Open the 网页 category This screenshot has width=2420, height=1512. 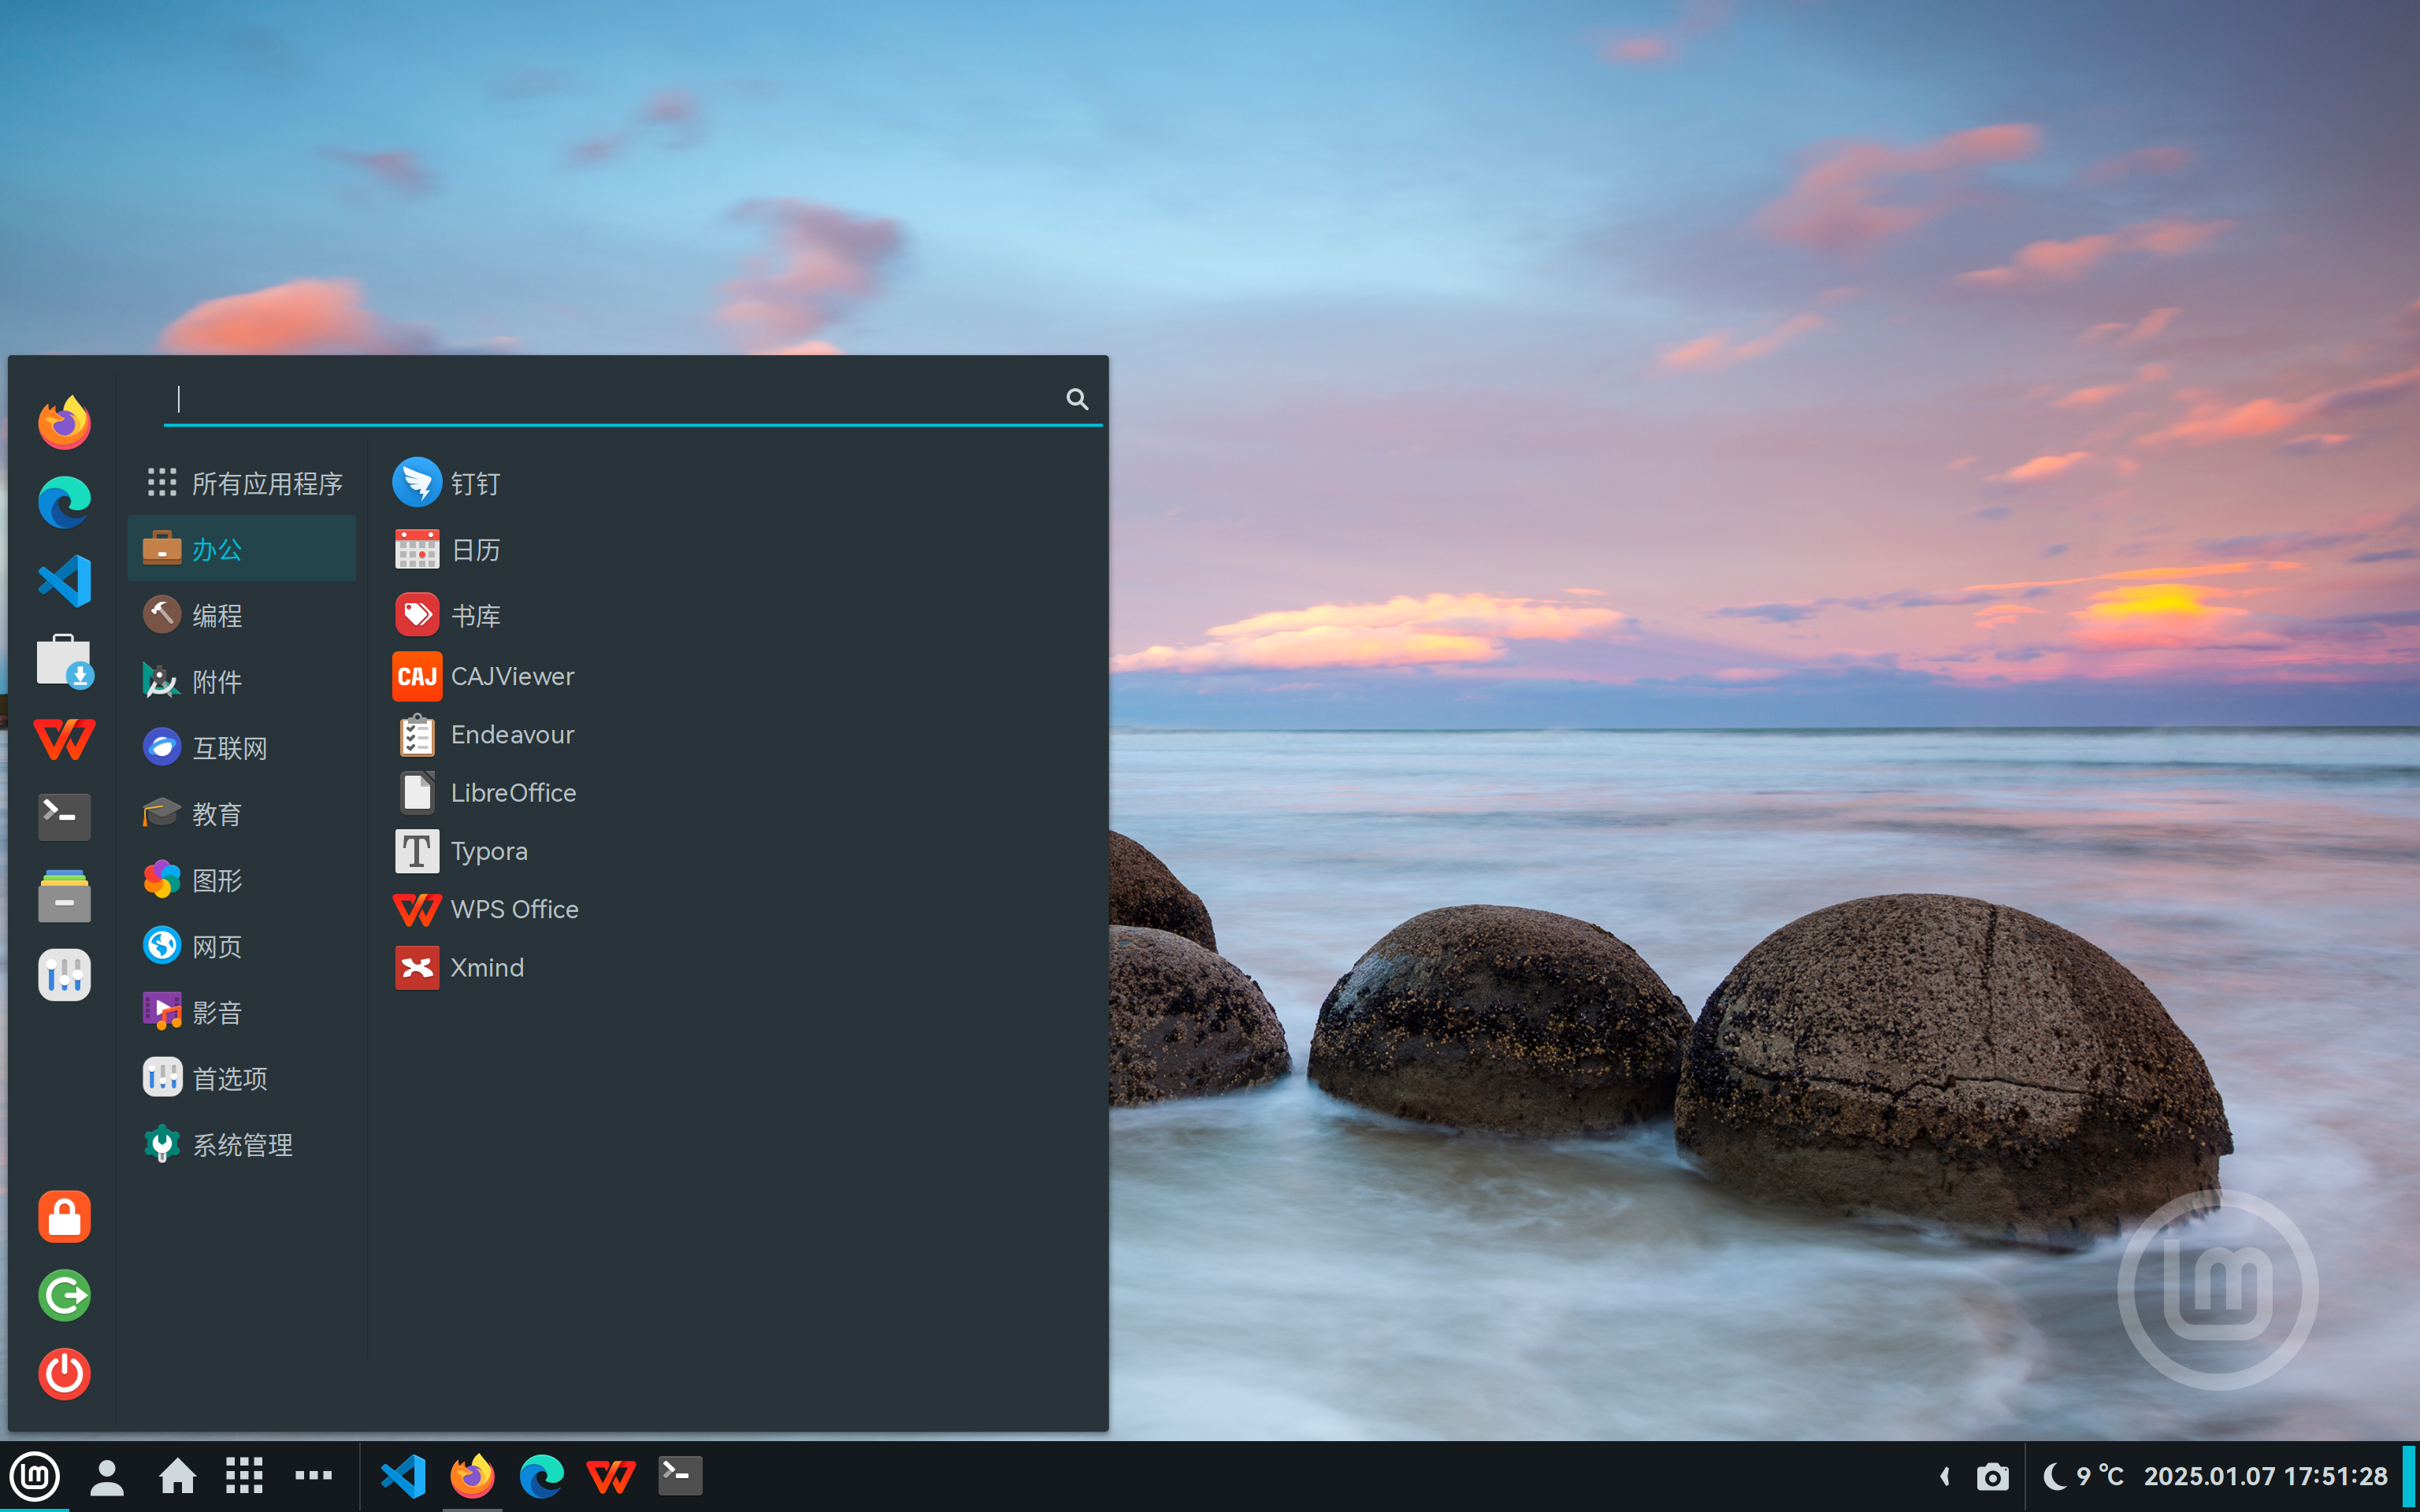point(241,946)
